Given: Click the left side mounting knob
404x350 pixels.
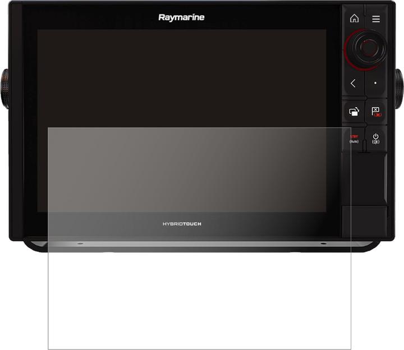Looking at the screenshot, I should [x=5, y=89].
